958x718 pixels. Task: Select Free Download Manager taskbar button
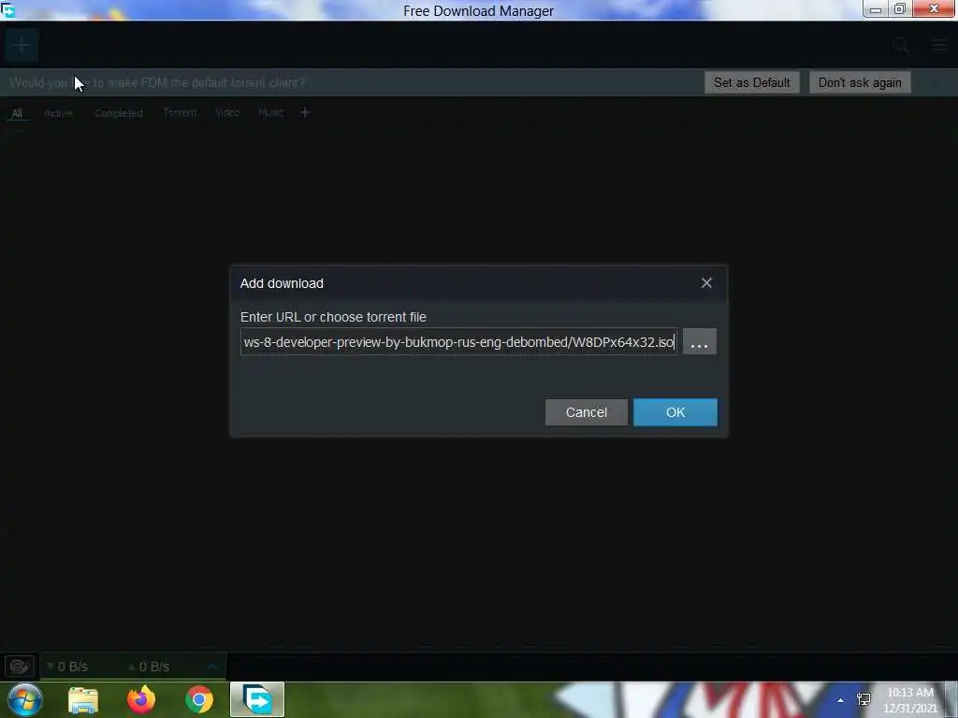point(257,699)
